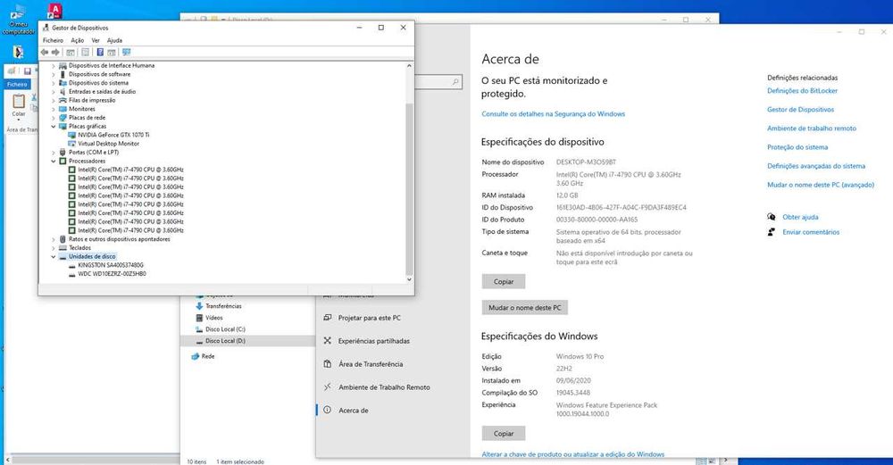Viewport: 893px width, 465px height.
Task: Open Ver menu in Device Manager
Action: click(96, 40)
